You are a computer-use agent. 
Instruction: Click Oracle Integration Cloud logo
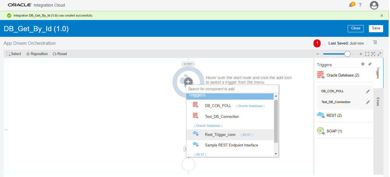[x=36, y=5]
